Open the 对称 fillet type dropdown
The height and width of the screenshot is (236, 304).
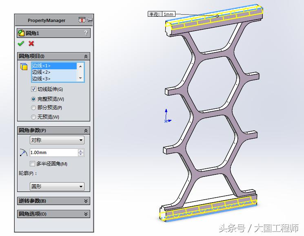[x=57, y=140]
